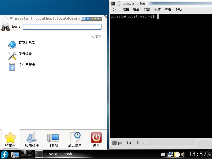Click the binoculars search icon
The image size is (212, 159).
click(x=6, y=27)
